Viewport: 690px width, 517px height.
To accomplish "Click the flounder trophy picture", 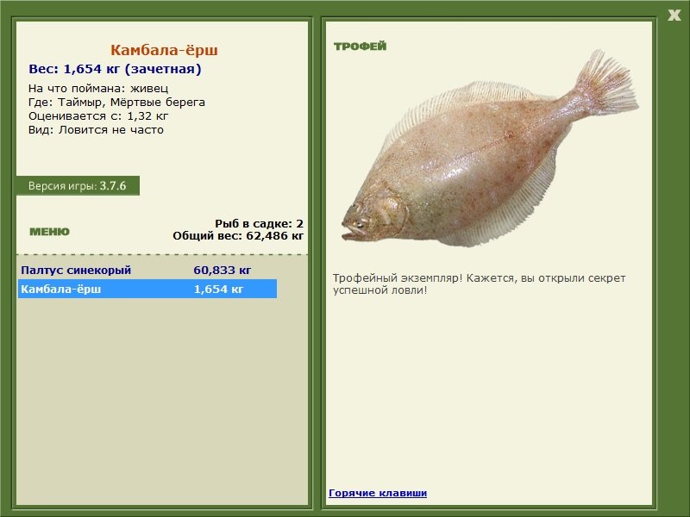I will tap(490, 149).
